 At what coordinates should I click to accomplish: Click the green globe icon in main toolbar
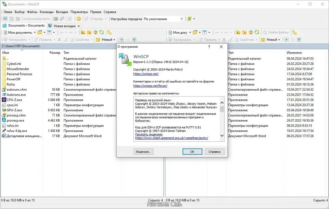[x=189, y=19]
